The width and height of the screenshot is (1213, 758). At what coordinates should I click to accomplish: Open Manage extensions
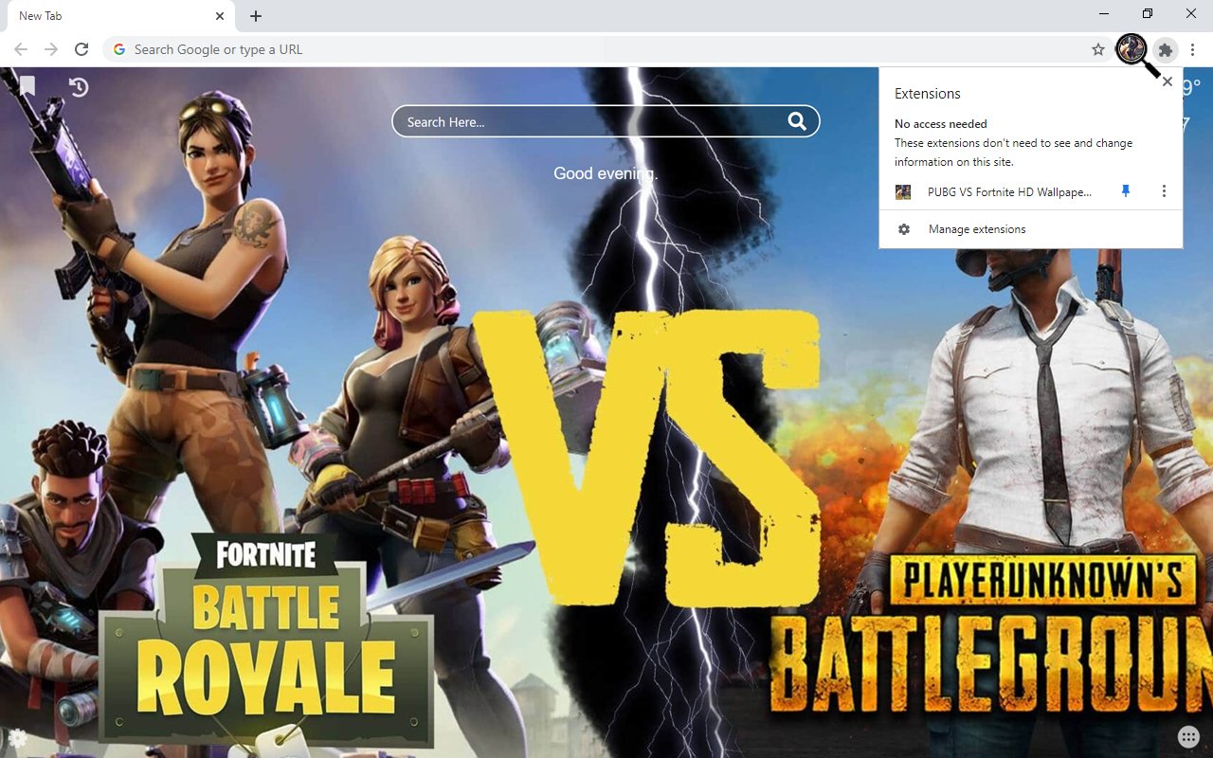pos(1031,229)
